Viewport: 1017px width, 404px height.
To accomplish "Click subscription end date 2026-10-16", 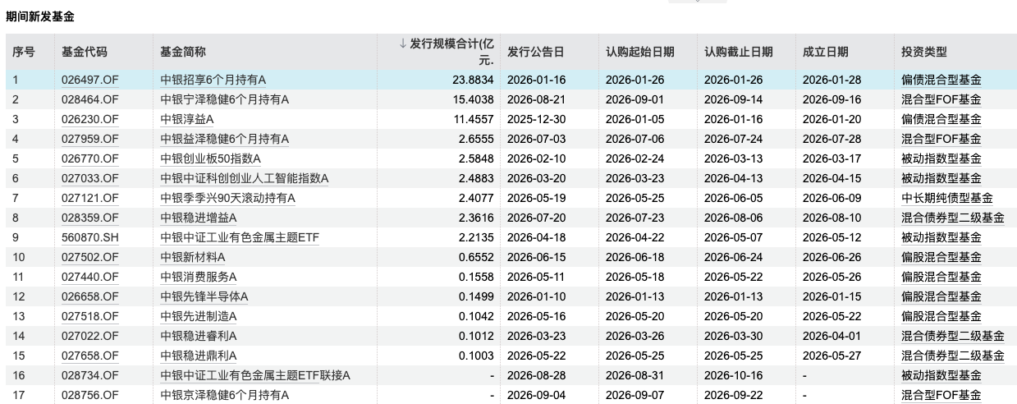I will pos(733,375).
